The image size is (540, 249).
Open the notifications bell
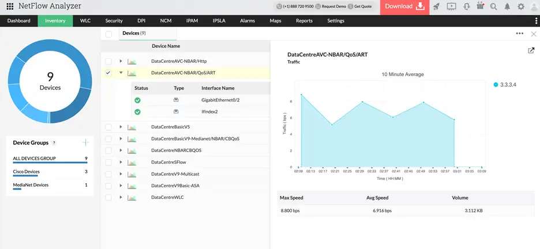point(507,6)
